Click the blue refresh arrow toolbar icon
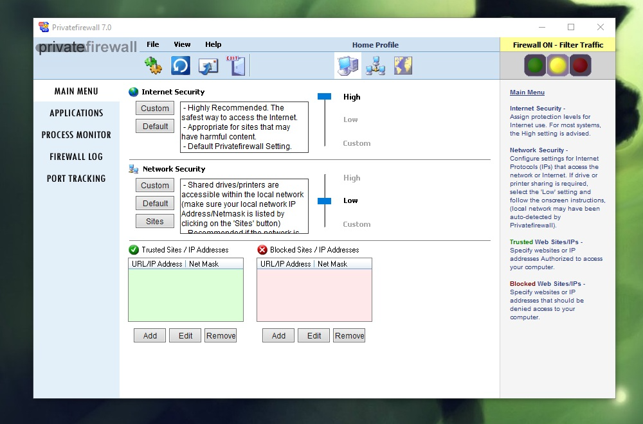 (181, 66)
